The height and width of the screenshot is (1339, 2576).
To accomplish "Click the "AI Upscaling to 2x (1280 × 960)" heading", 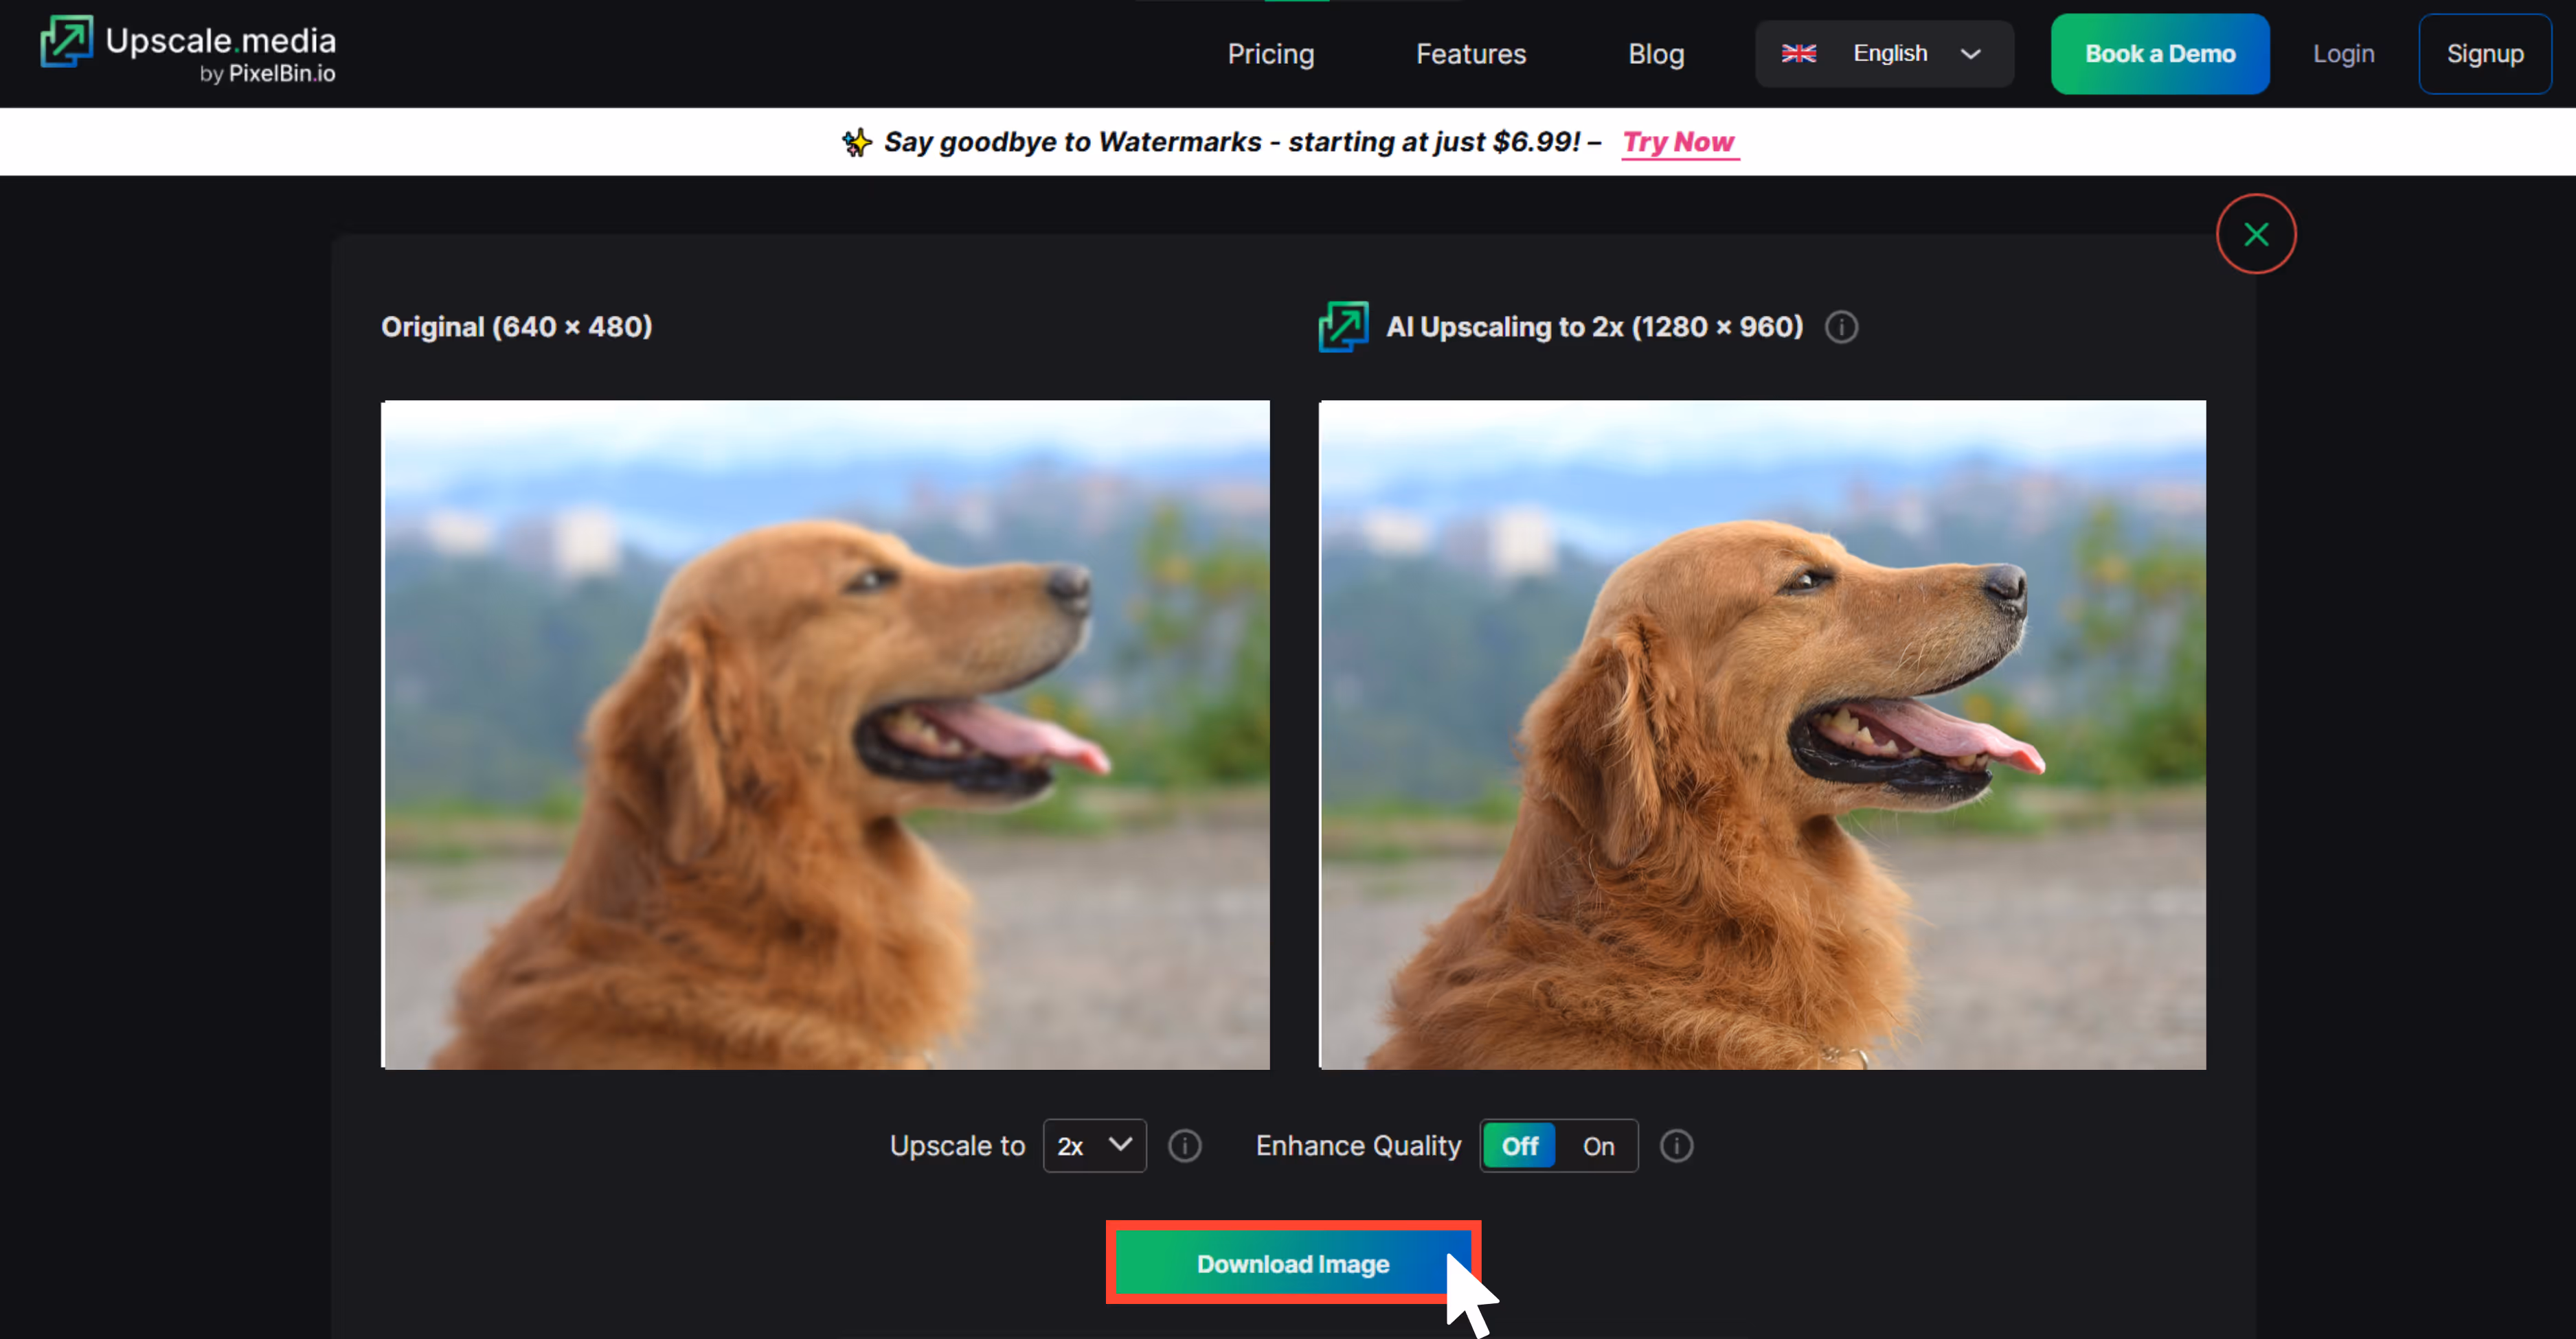I will [x=1594, y=327].
